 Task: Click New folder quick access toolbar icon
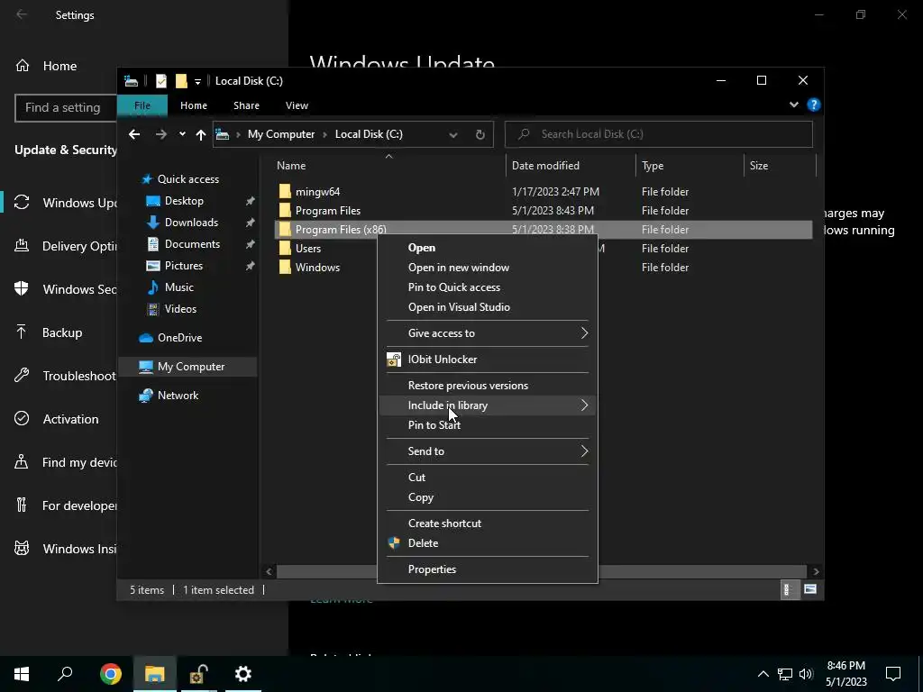coord(181,81)
